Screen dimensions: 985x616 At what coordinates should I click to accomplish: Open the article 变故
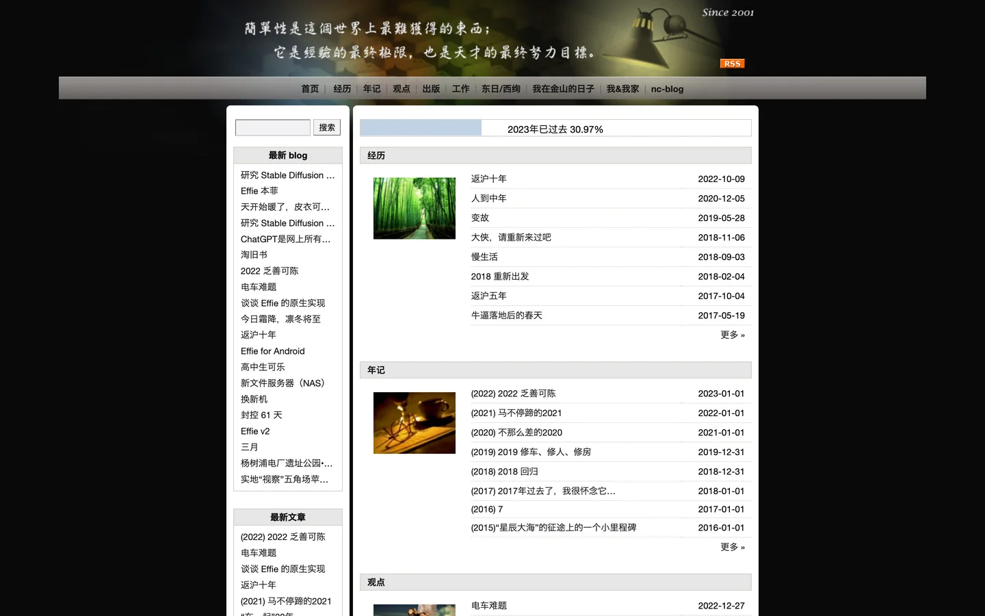(480, 218)
